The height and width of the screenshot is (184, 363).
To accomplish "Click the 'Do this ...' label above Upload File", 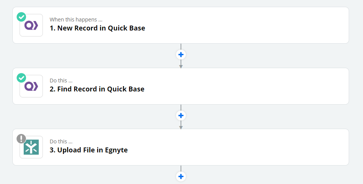I will click(x=61, y=141).
